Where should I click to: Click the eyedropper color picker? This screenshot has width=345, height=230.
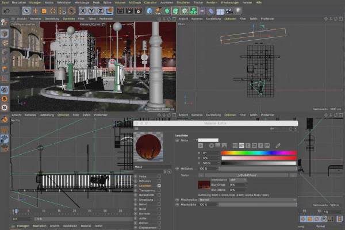point(278,145)
